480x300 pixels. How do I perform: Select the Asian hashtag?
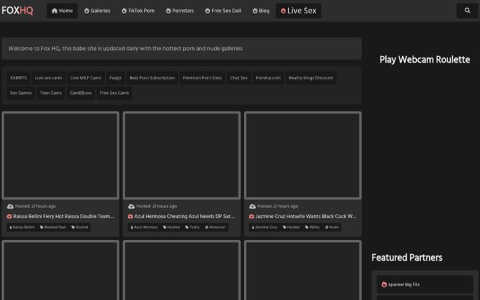[x=332, y=227]
